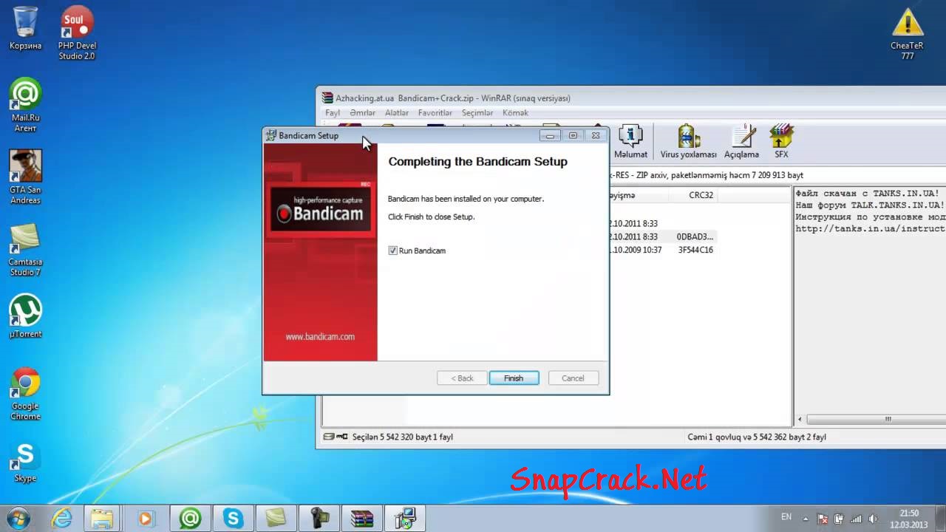Click the key and drive icon in WinRAR status bar
The height and width of the screenshot is (532, 946).
coord(336,437)
